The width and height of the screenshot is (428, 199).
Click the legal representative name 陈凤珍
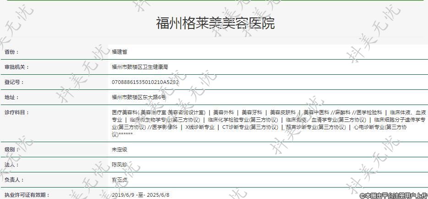[x=120, y=165]
